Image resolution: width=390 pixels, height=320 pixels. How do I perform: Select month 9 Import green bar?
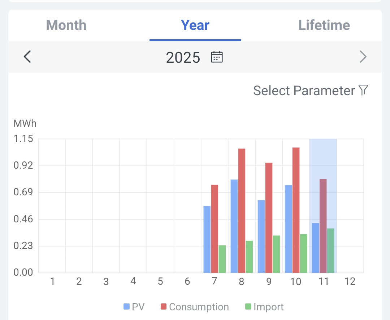[276, 254]
